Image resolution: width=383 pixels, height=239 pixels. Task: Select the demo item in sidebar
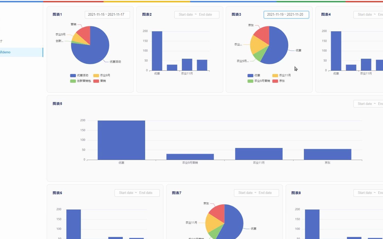(x=21, y=52)
